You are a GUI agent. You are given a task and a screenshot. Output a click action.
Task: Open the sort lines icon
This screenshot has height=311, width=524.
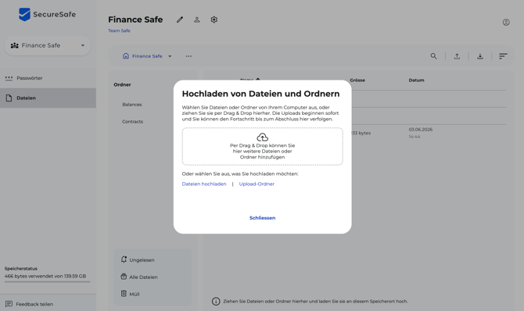click(x=503, y=56)
